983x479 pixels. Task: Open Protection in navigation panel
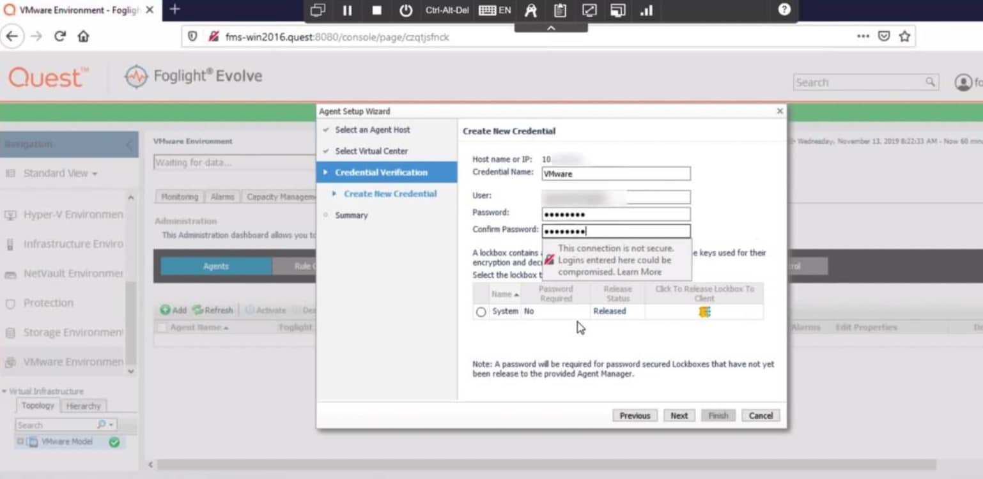point(48,303)
